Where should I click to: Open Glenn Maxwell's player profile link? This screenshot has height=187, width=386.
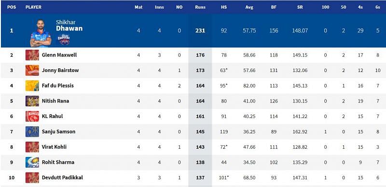tap(59, 55)
